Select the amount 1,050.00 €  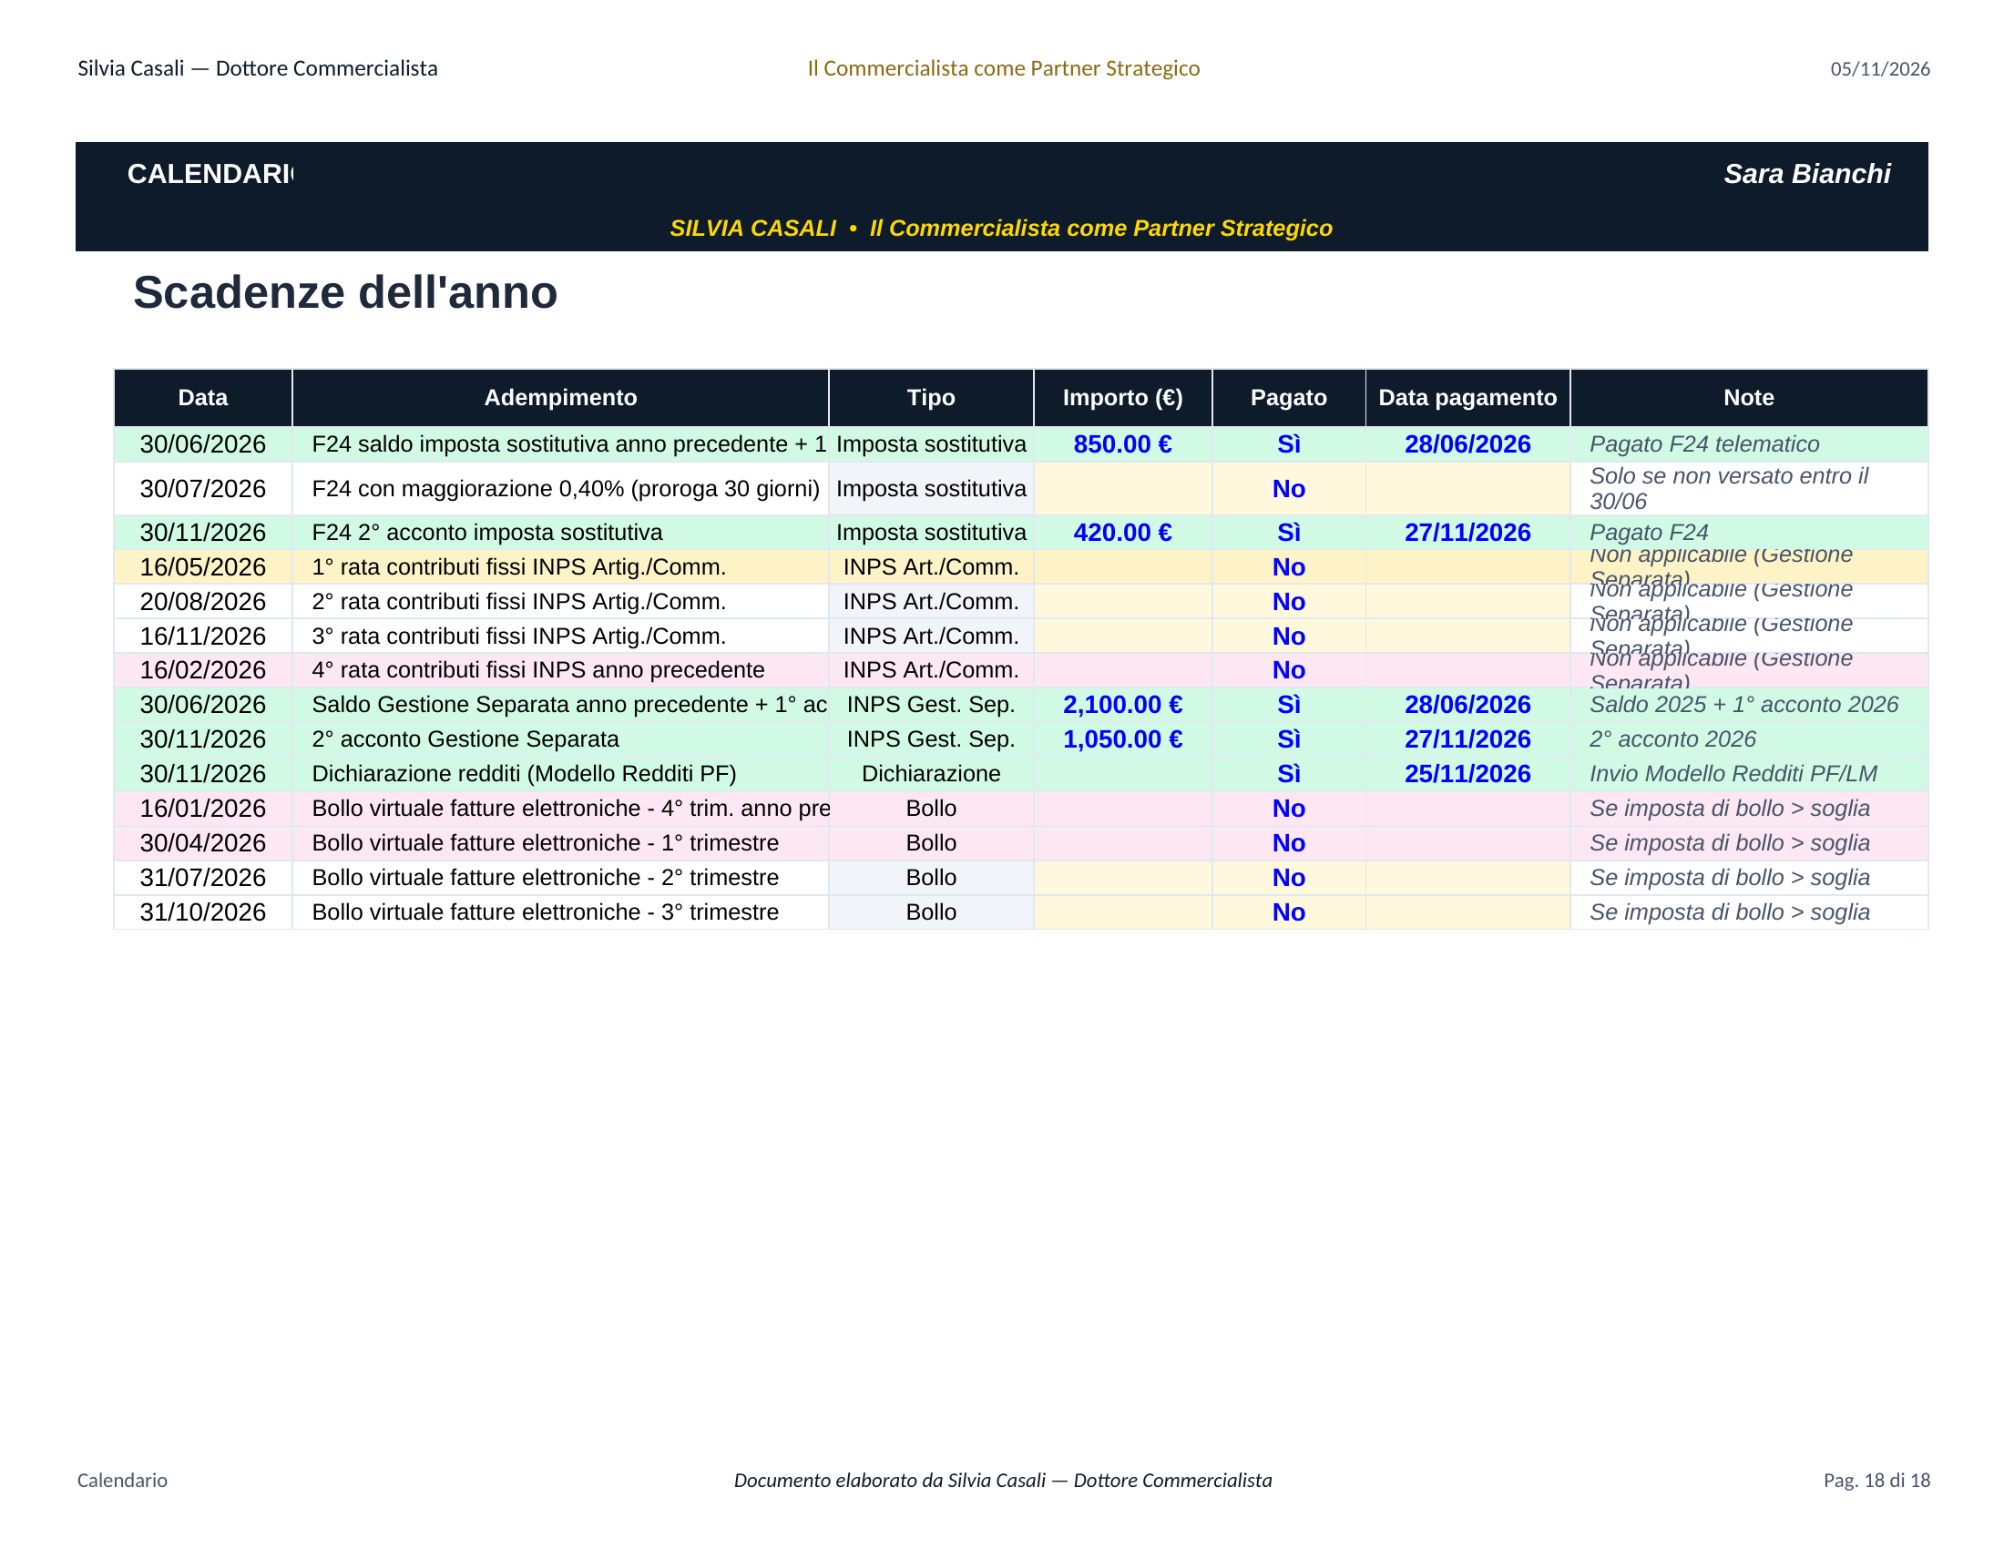pyautogui.click(x=1122, y=739)
